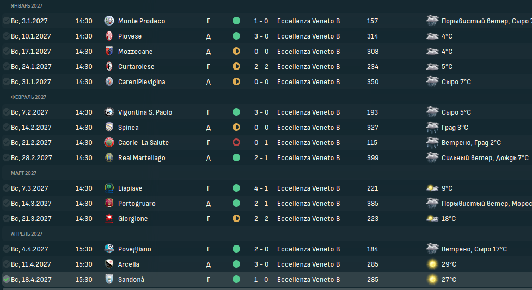Click the Giorgione red star crest
Image resolution: width=532 pixels, height=290 pixels.
(x=109, y=219)
